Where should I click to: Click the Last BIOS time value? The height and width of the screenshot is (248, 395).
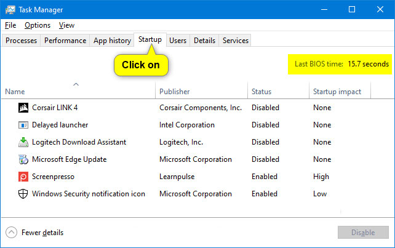368,64
